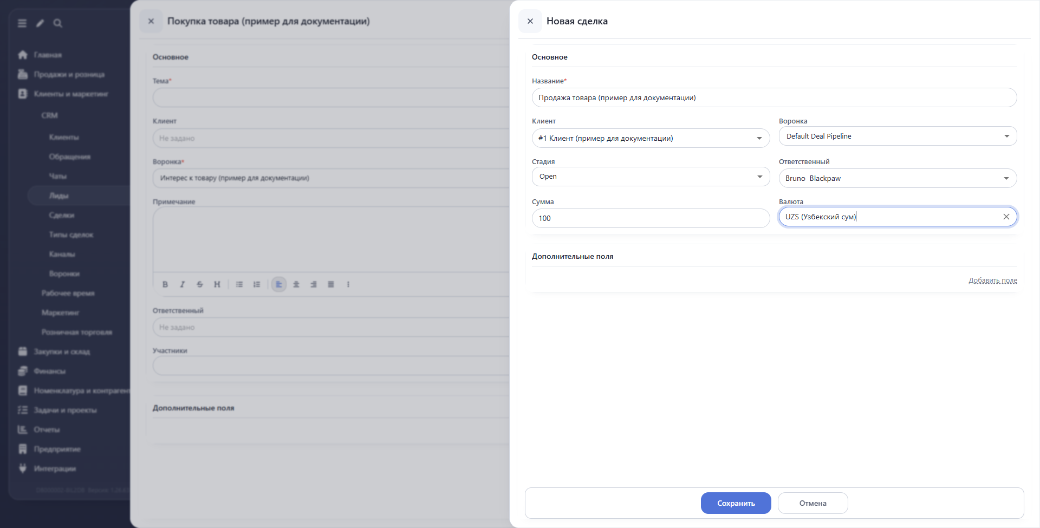1040x528 pixels.
Task: Toggle italic in the Примечание editor
Action: [x=183, y=284]
